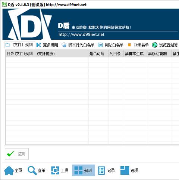
Task: Click the 规则 label in bottom navigation
Action: pyautogui.click(x=88, y=170)
